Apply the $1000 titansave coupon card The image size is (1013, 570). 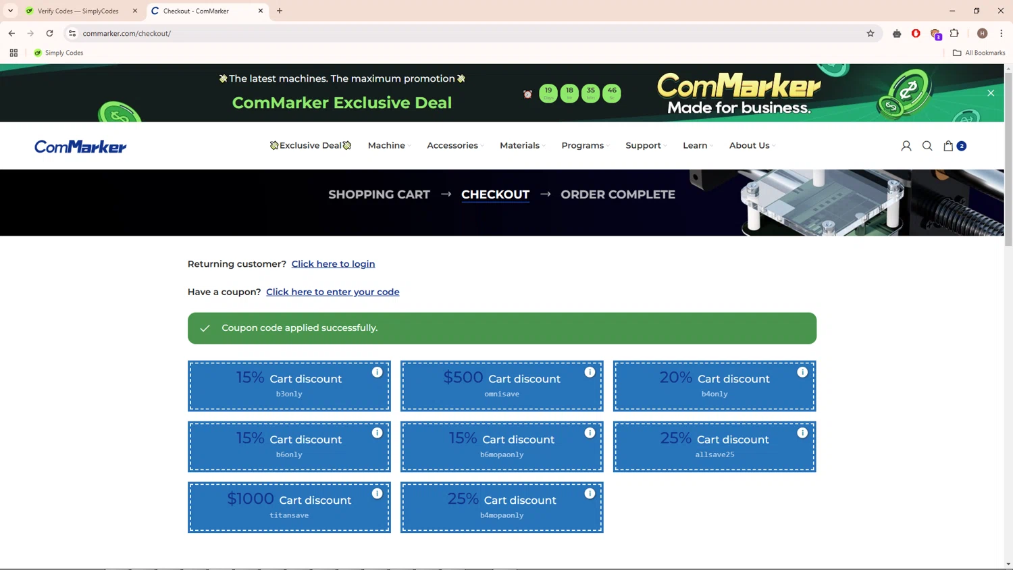(289, 507)
